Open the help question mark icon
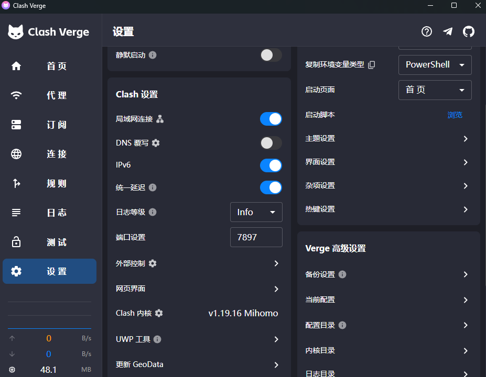The width and height of the screenshot is (486, 377). (426, 31)
